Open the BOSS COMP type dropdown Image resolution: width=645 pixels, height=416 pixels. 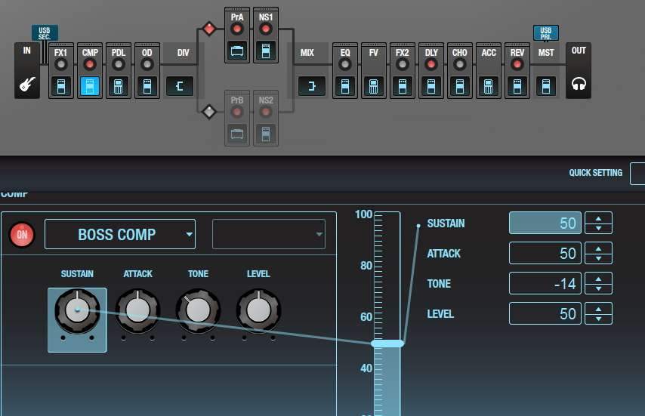click(x=120, y=234)
